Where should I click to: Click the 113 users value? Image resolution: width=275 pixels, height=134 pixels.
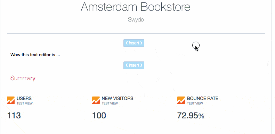pos(14,116)
